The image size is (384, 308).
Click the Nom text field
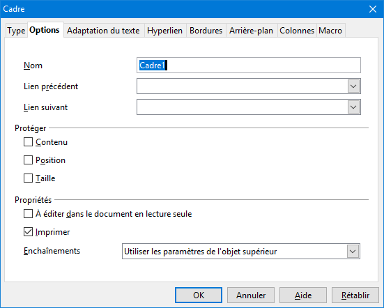249,65
